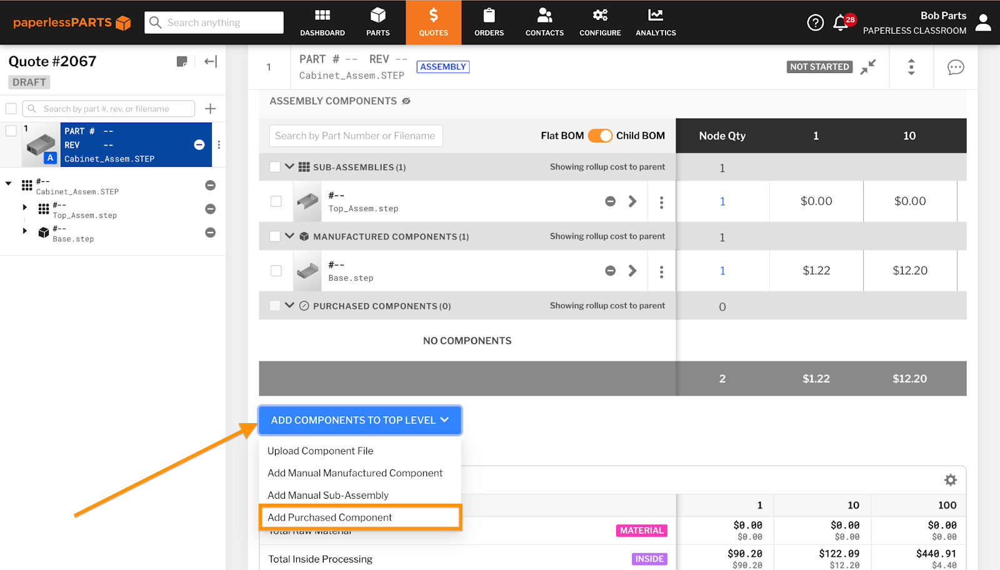Go to the Dashboard tab

(322, 22)
